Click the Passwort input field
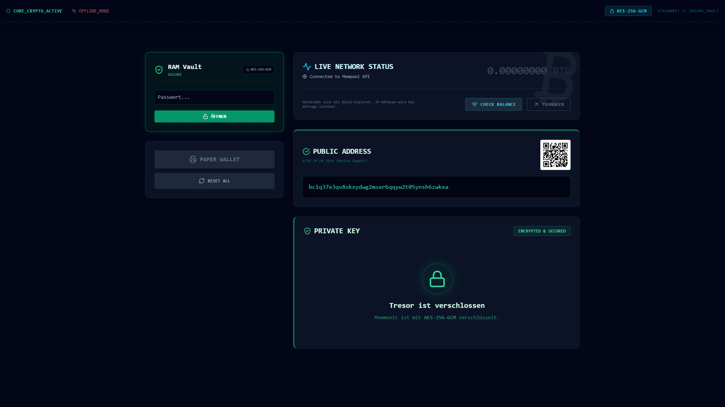 [x=214, y=97]
